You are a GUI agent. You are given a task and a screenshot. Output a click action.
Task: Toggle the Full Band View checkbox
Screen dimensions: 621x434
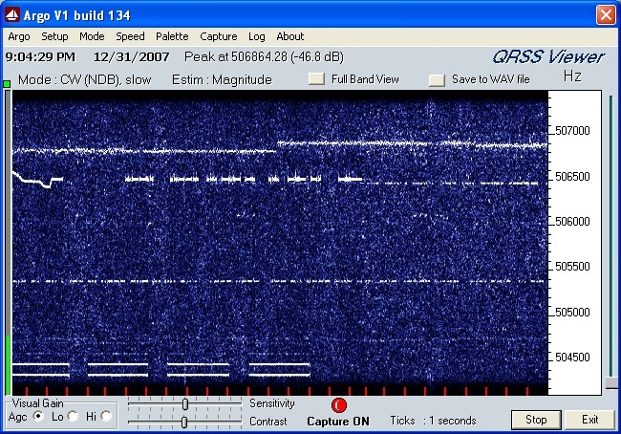[316, 79]
